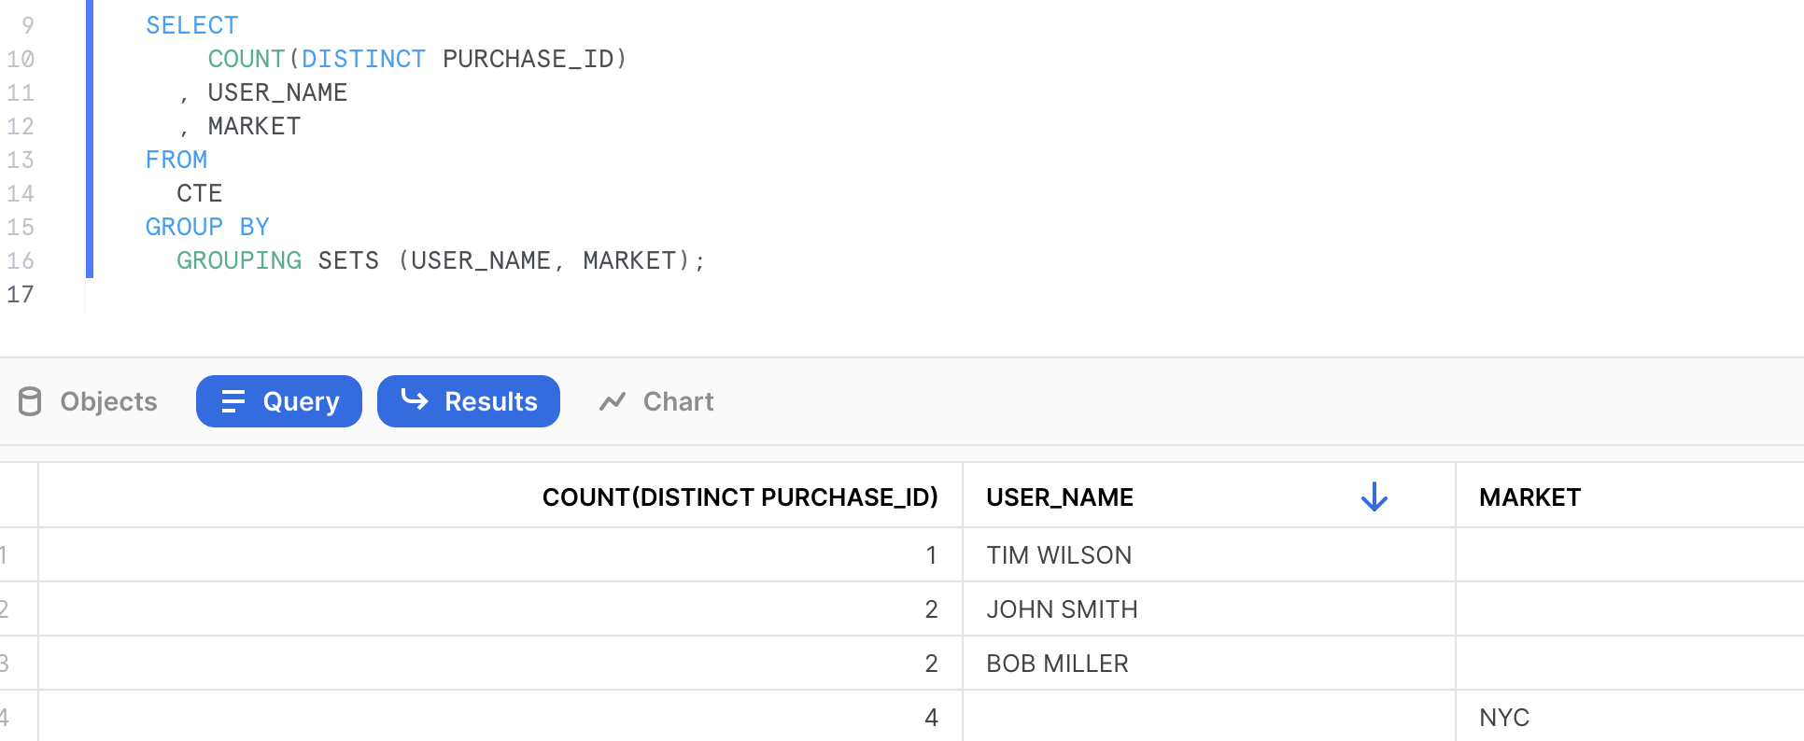Click the lines icon in Query button
Image resolution: width=1804 pixels, height=741 pixels.
pos(233,401)
